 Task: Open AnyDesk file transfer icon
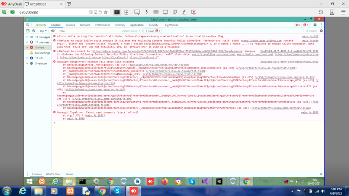pos(127,12)
